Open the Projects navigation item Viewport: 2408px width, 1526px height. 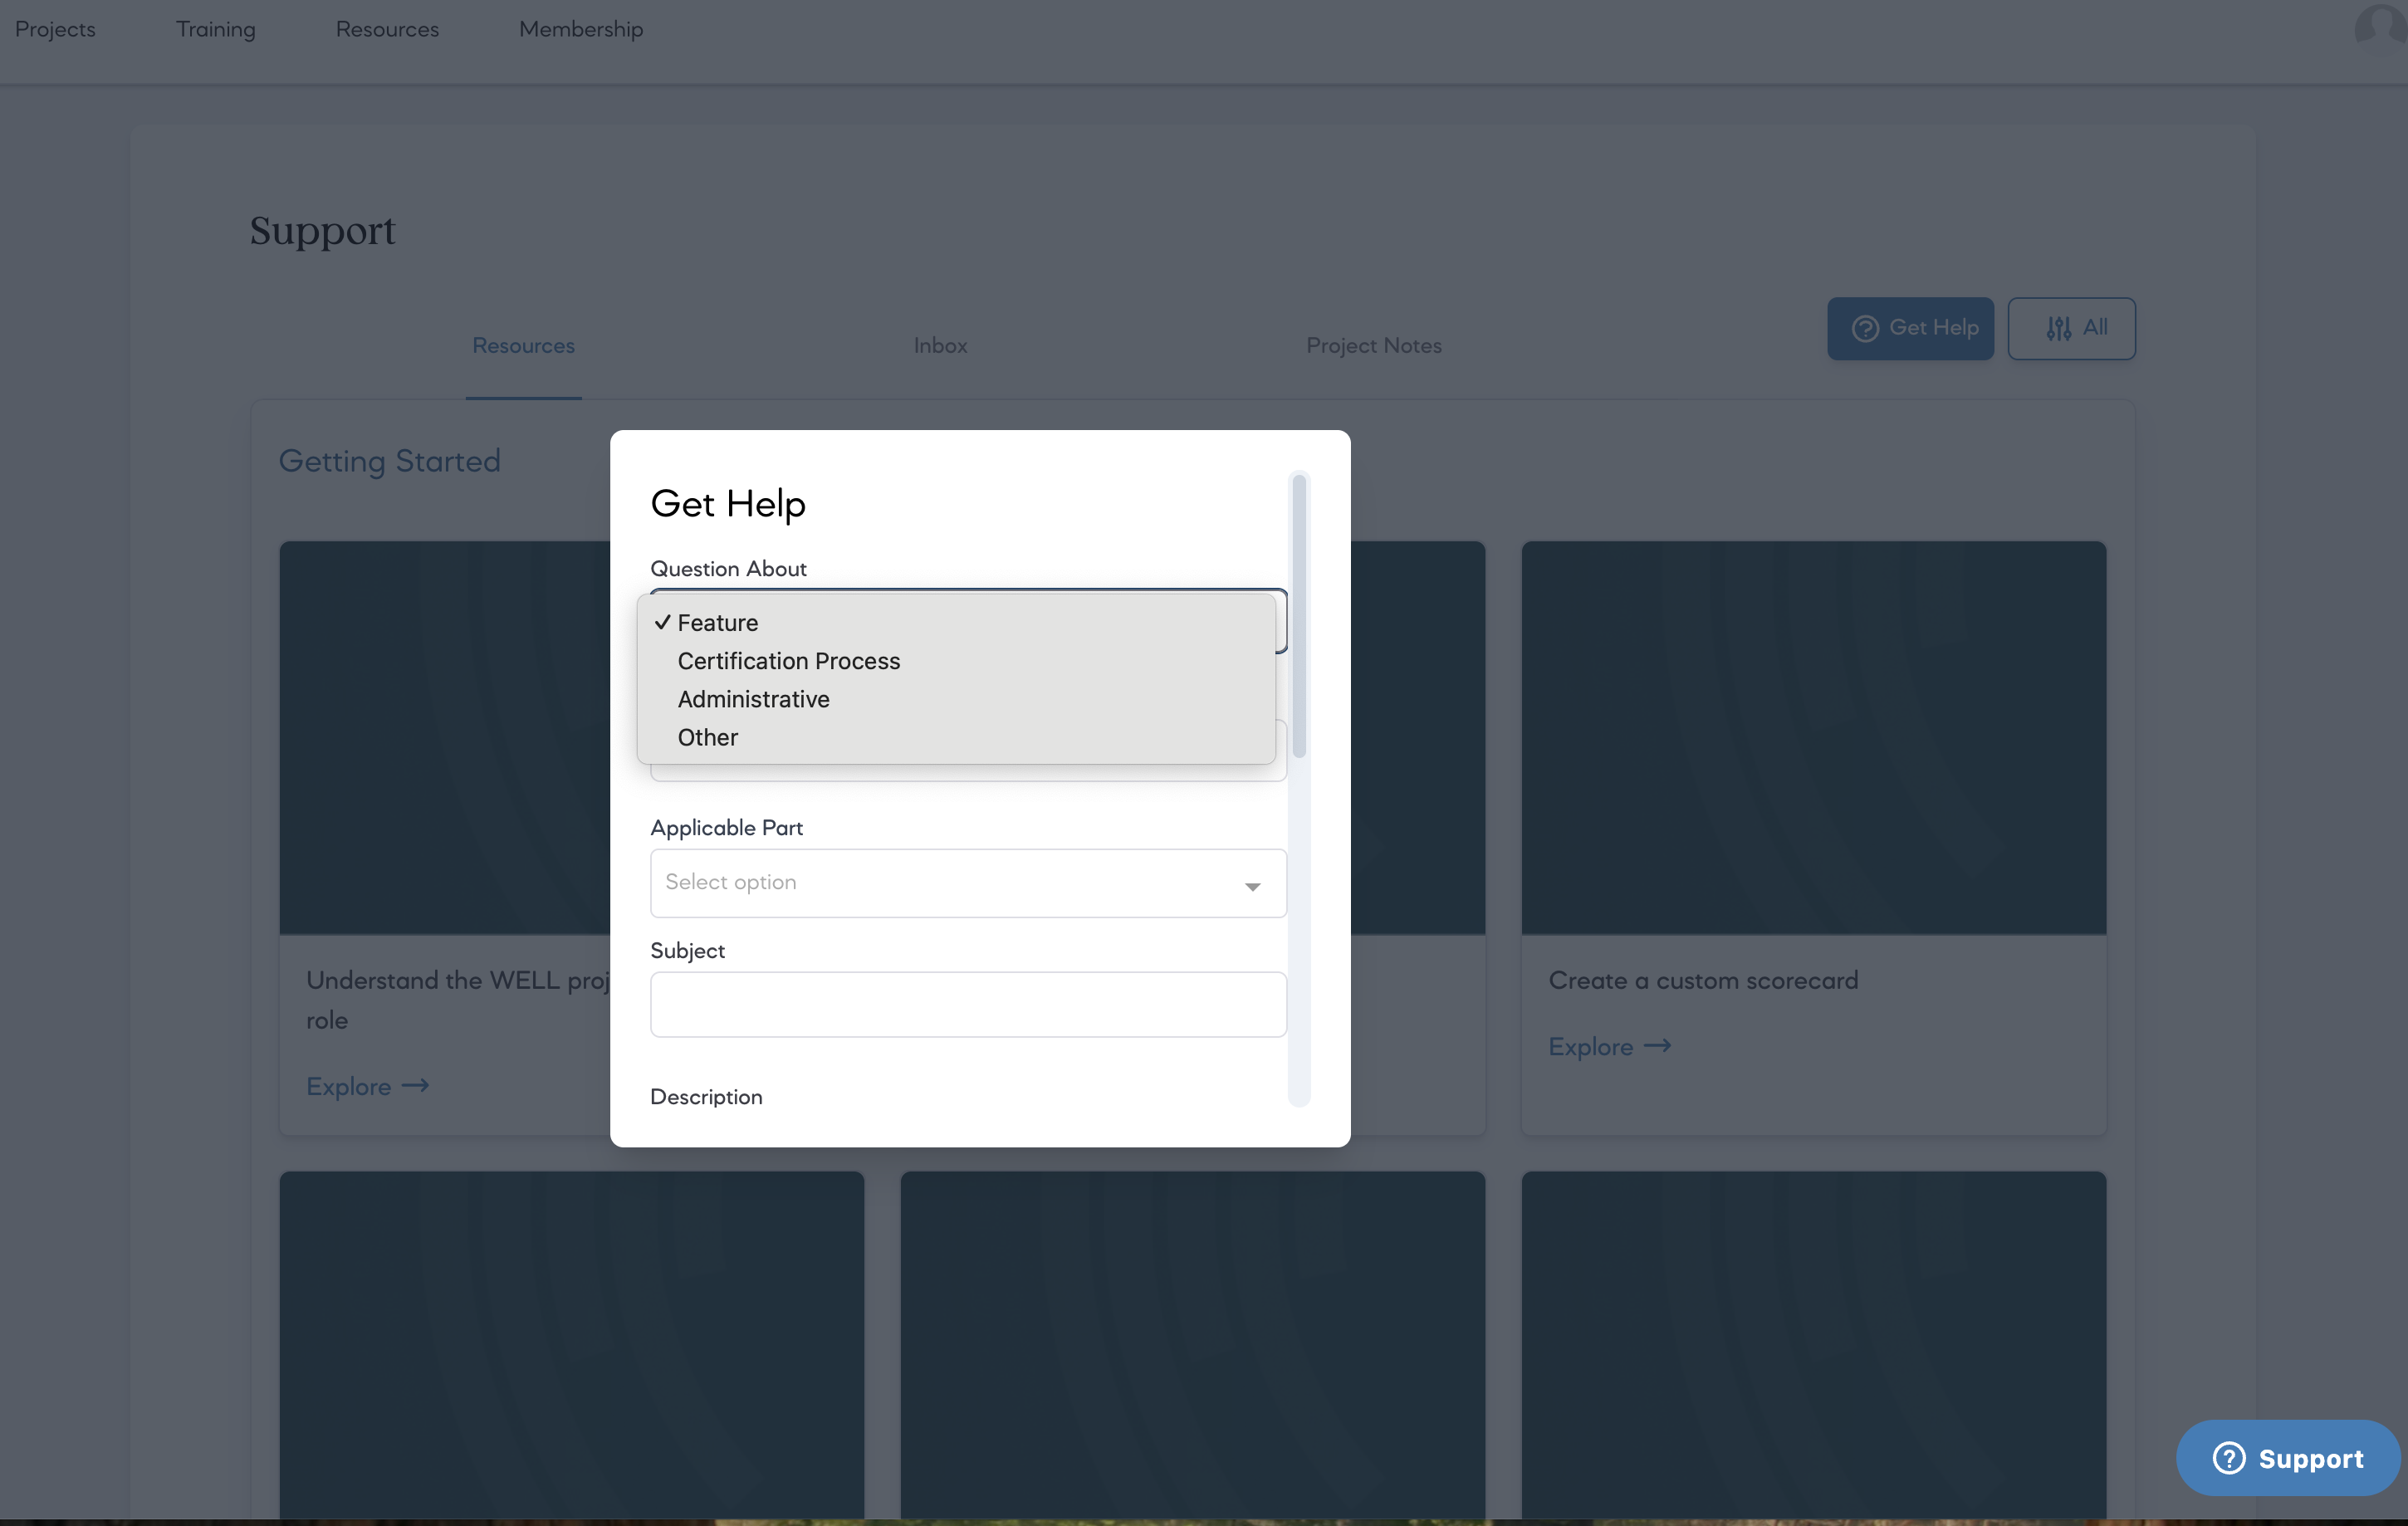click(x=55, y=29)
